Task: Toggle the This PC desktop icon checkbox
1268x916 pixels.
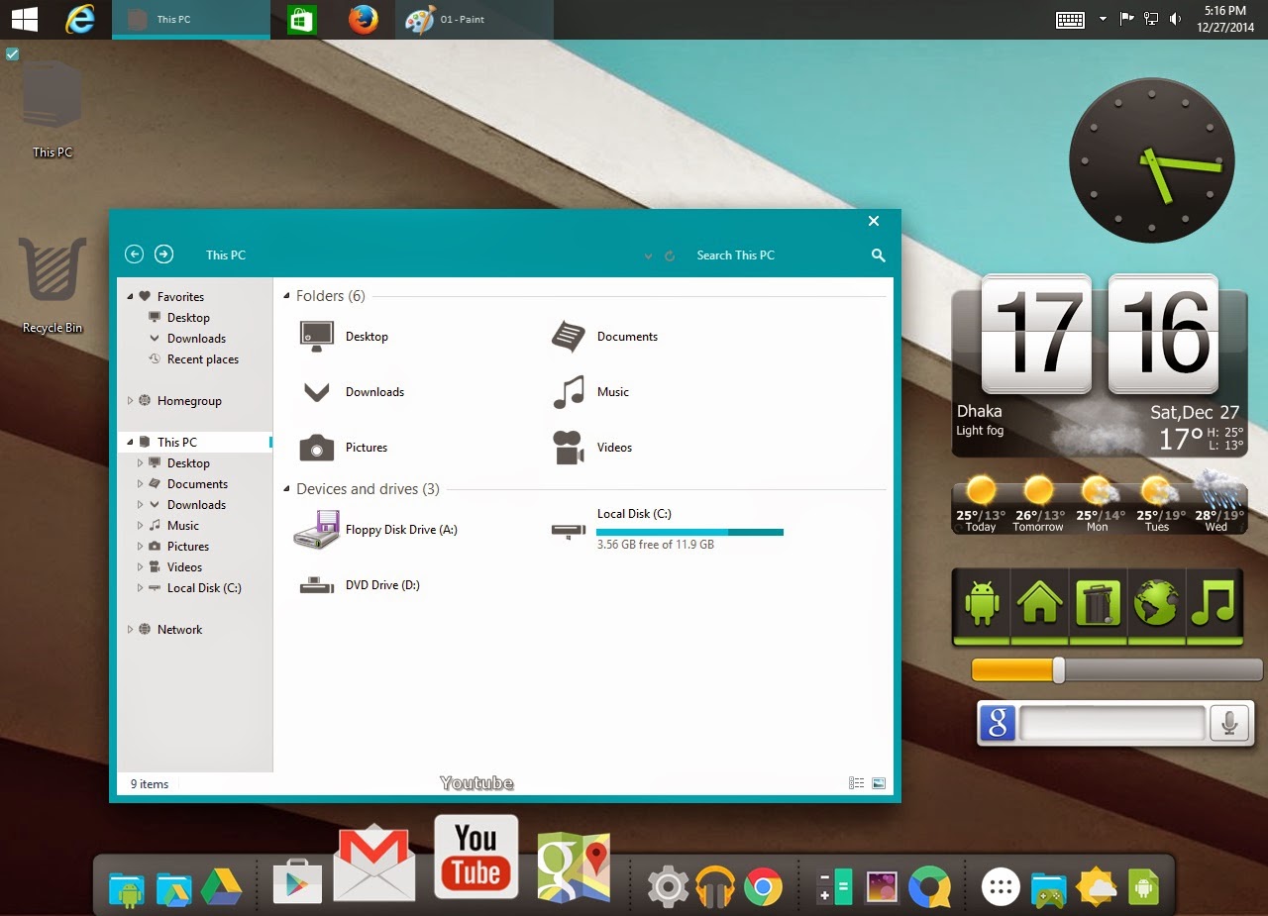Action: click(x=12, y=53)
